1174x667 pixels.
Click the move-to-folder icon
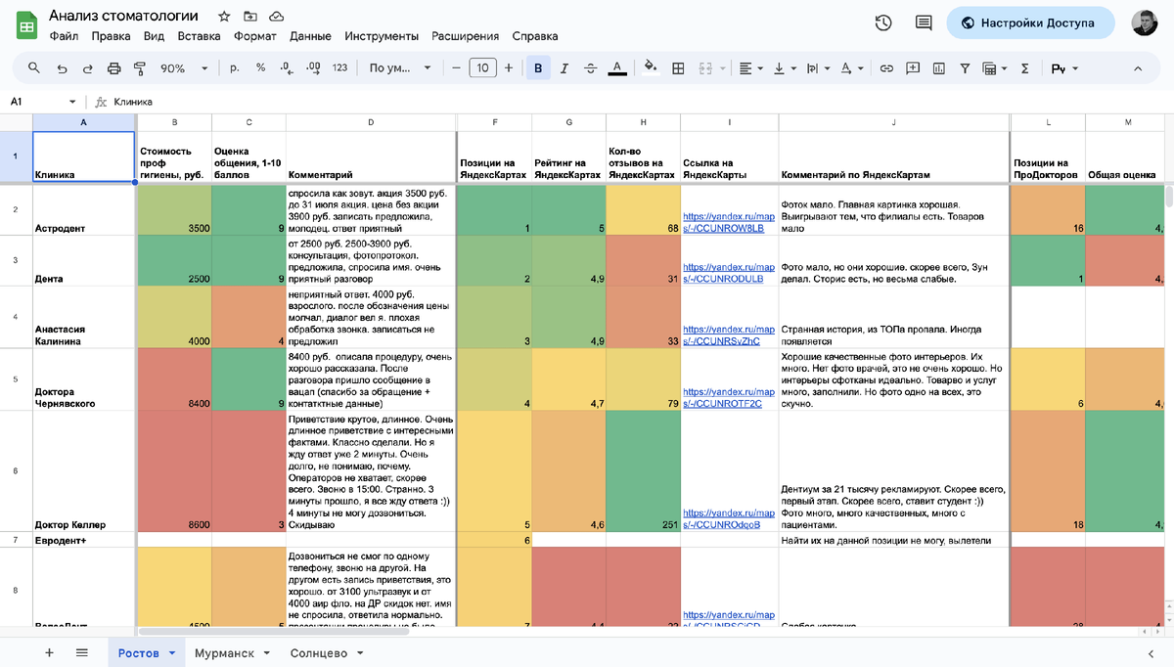pyautogui.click(x=250, y=17)
